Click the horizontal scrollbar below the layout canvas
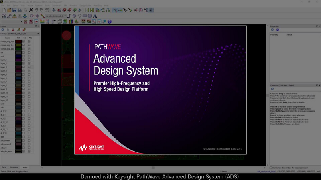 point(153,168)
